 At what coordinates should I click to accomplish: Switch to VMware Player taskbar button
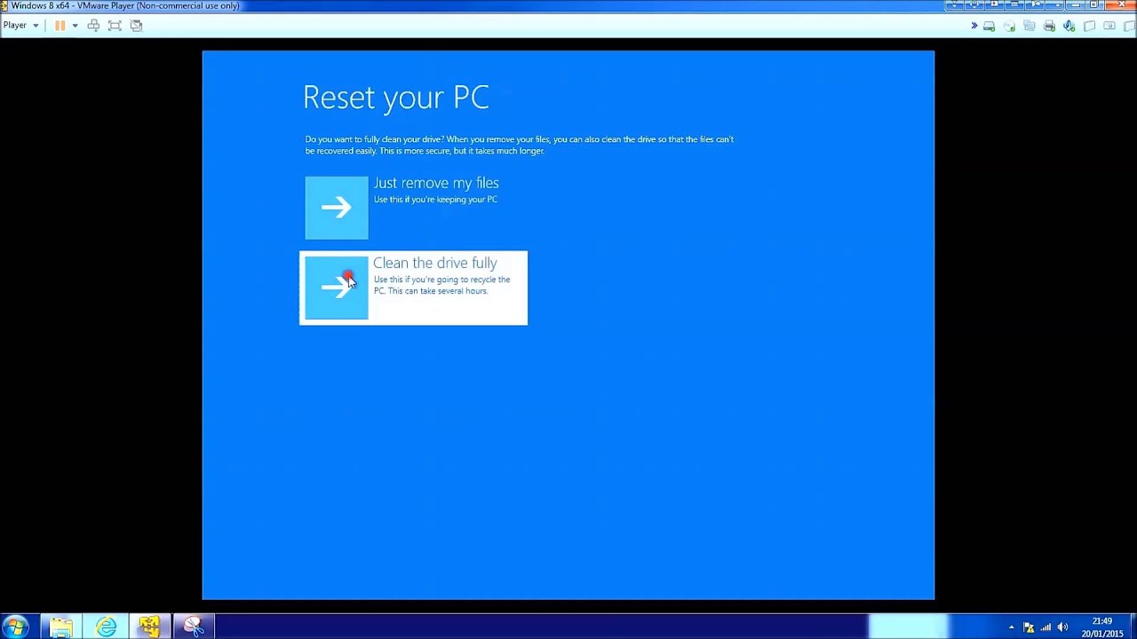click(149, 627)
